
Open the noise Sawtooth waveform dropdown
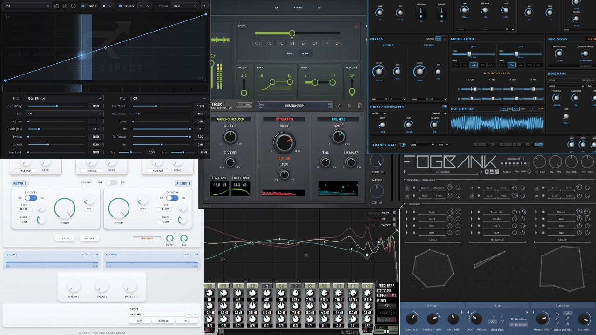[439, 113]
